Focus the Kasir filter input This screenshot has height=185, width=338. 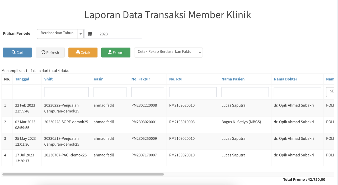110,92
